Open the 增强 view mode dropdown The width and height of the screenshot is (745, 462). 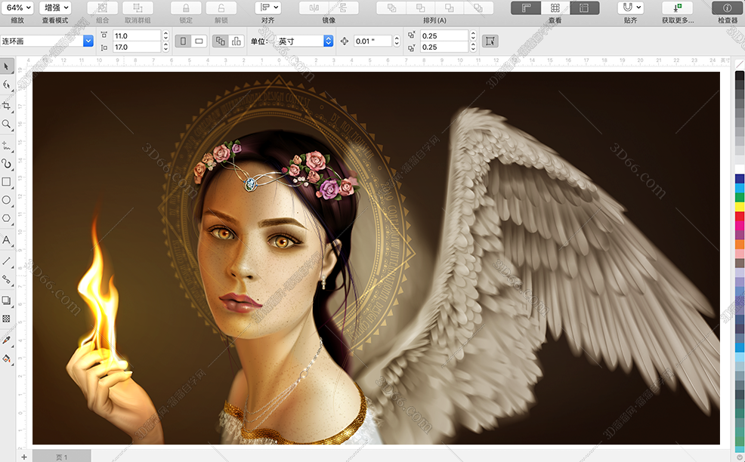(x=56, y=8)
